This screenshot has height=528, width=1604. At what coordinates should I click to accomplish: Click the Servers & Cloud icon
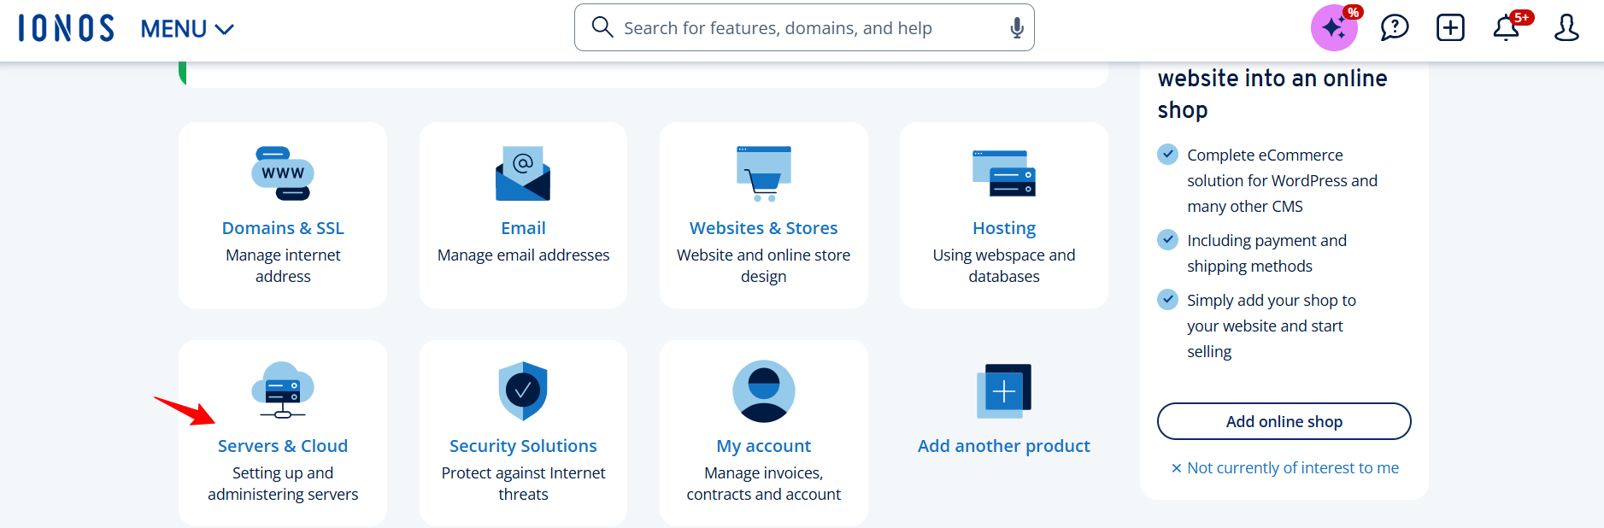click(283, 390)
